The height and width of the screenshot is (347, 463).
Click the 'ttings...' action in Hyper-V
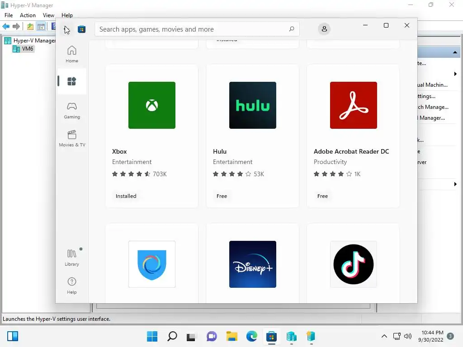(x=426, y=96)
